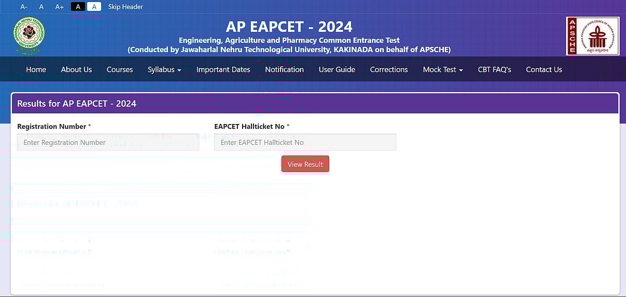Reset font size with plain A

(42, 7)
